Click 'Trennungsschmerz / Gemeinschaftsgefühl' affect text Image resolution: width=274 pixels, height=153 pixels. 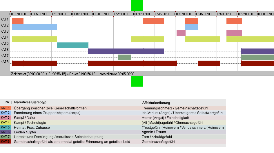(x=175, y=108)
